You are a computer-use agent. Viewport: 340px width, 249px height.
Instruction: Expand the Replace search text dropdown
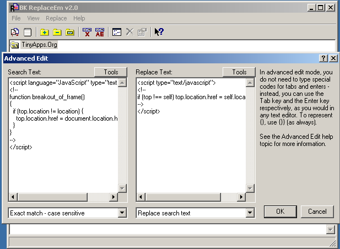250,213
